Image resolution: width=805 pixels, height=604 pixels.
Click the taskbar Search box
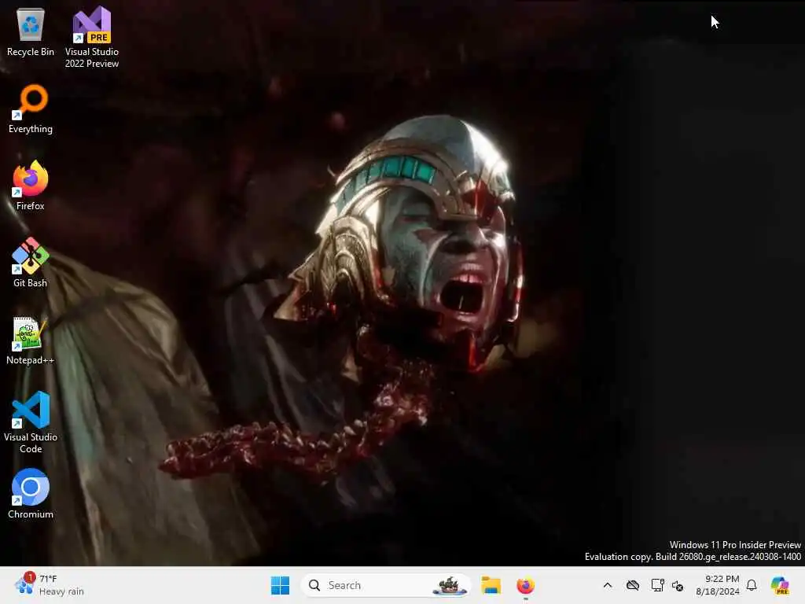coord(385,585)
